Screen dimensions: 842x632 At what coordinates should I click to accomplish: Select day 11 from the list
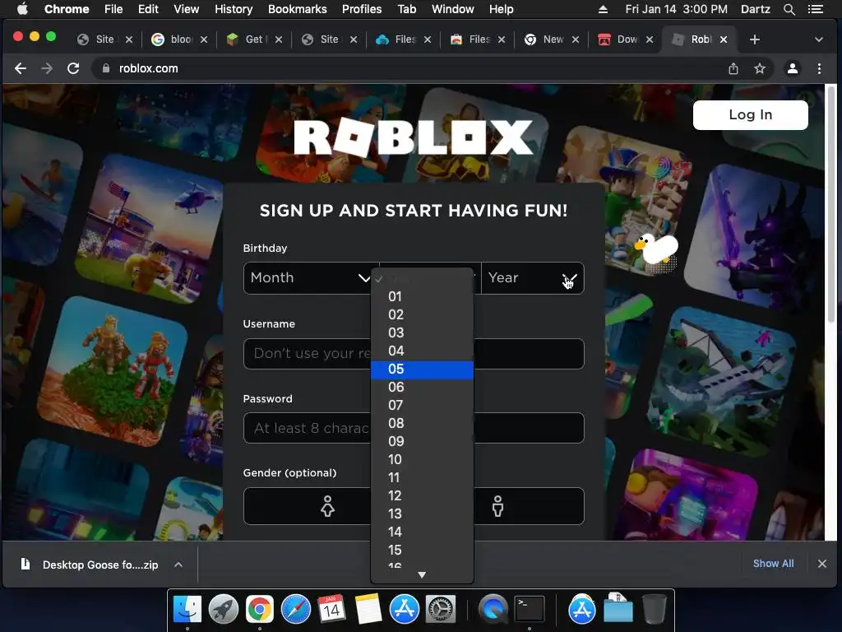click(x=422, y=478)
